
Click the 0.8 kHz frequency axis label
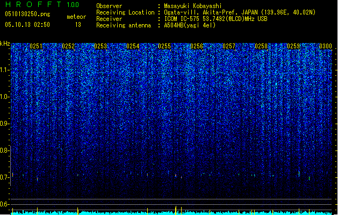[5, 150]
